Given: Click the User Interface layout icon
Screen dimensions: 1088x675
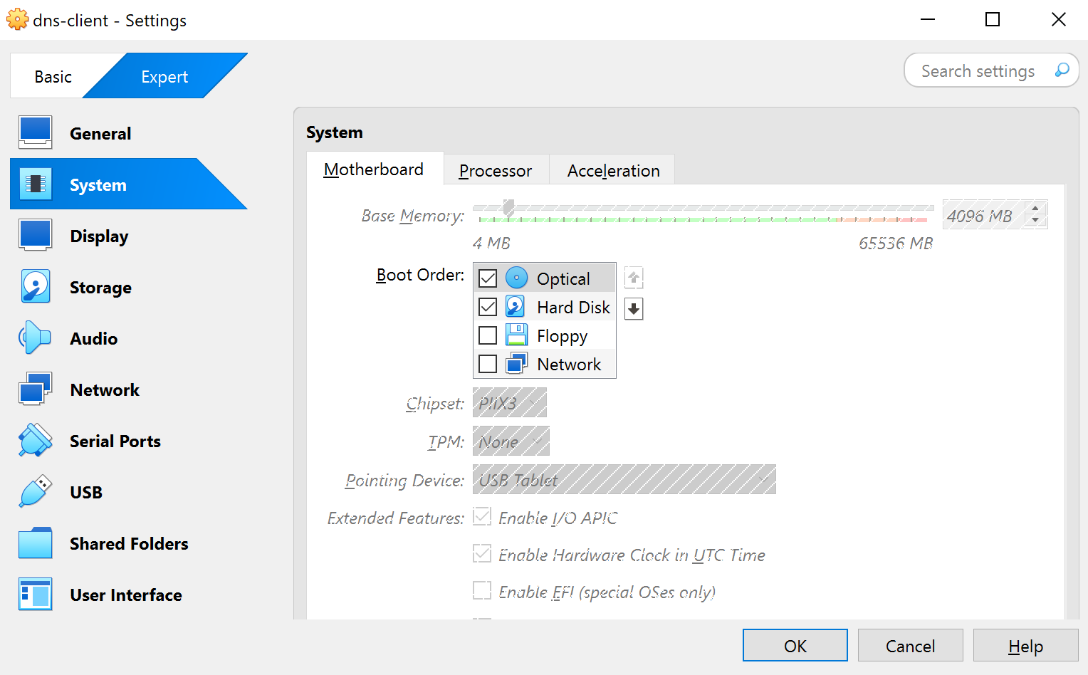Looking at the screenshot, I should 36,595.
